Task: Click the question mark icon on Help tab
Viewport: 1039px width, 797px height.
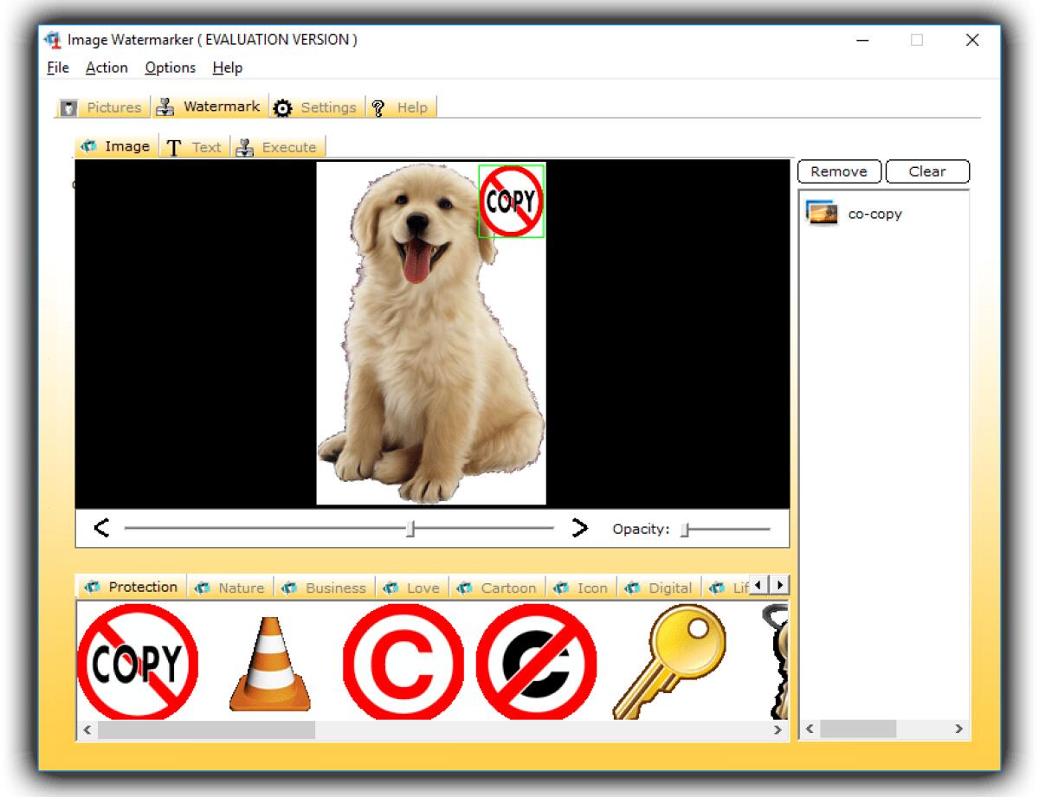Action: point(379,106)
